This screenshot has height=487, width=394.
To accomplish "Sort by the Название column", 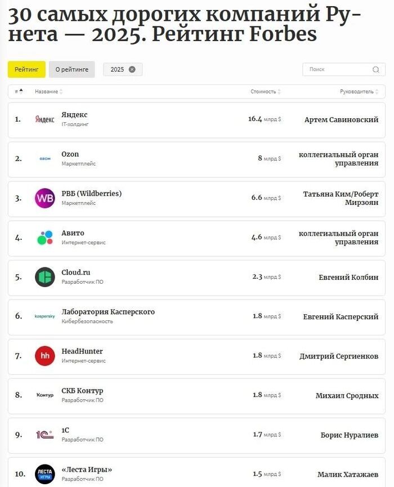I will click(x=48, y=92).
